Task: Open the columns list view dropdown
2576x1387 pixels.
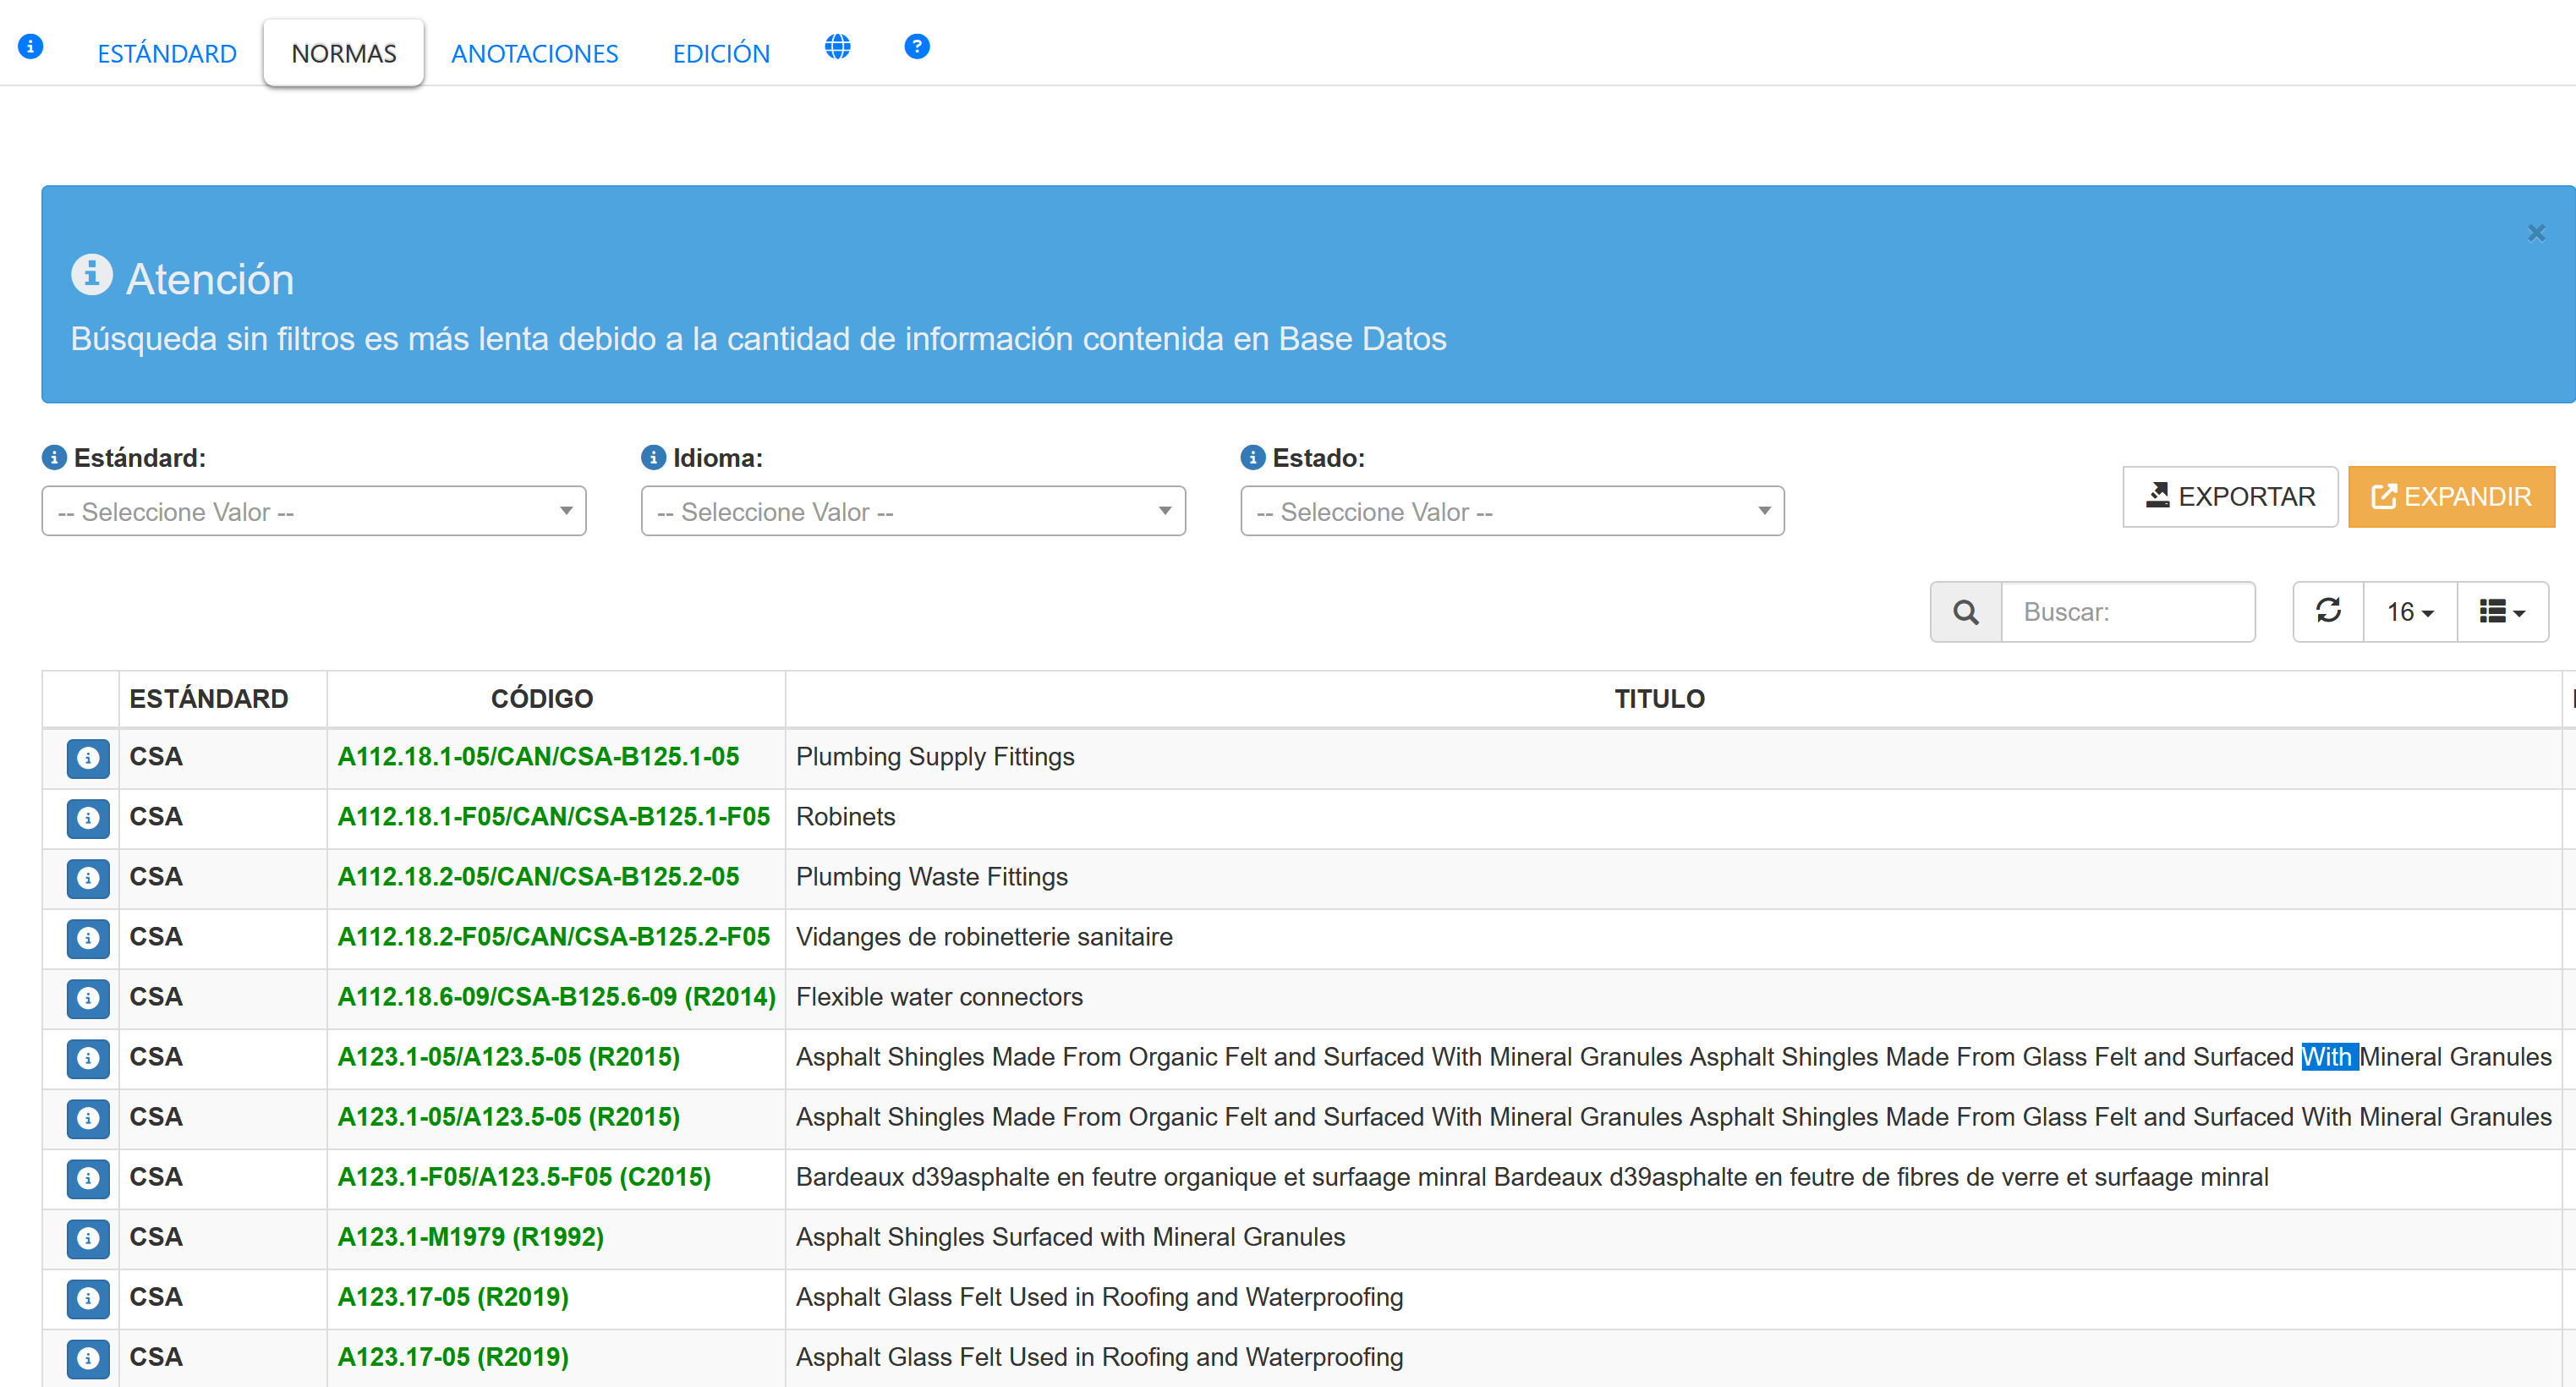Action: click(x=2501, y=612)
